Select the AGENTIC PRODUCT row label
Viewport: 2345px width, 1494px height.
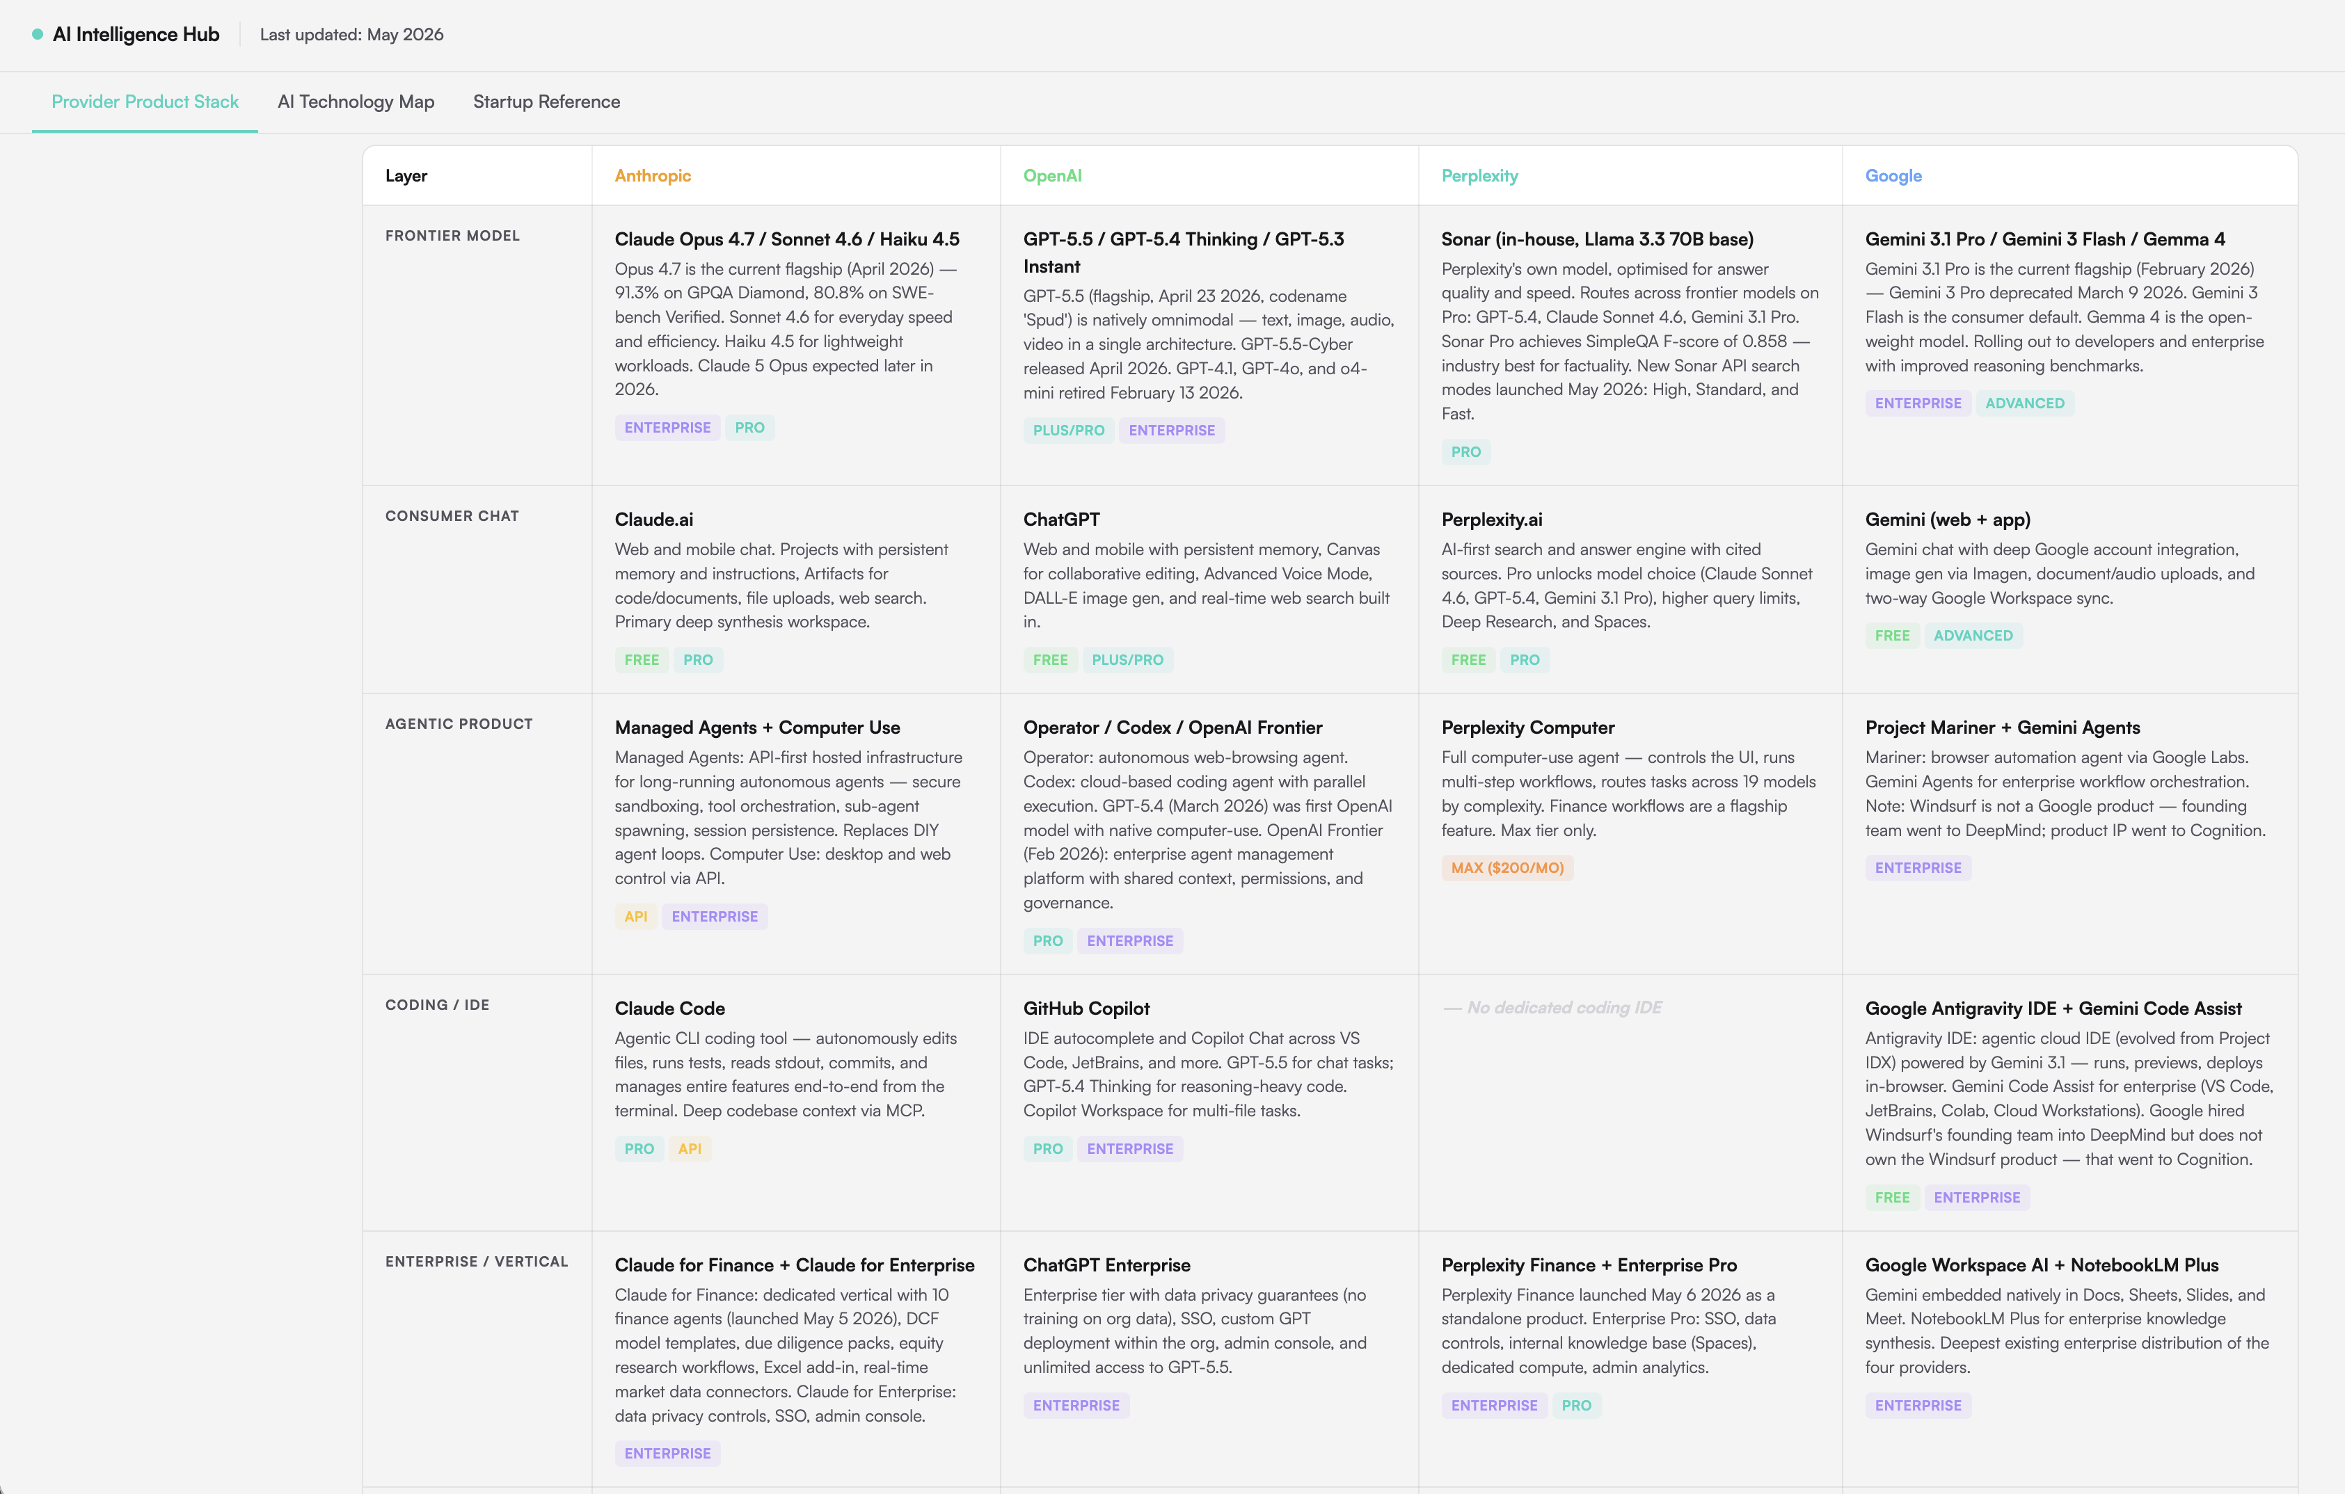pos(459,723)
